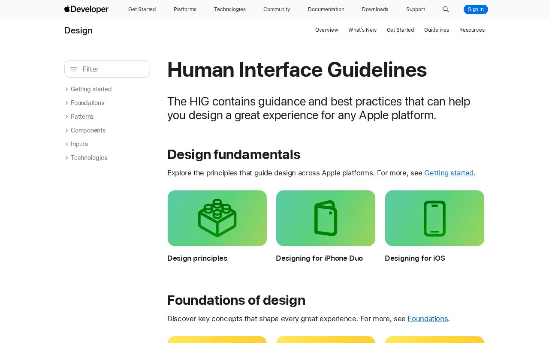The width and height of the screenshot is (549, 343).
Task: Select the Inputs sidebar item
Action: 79,144
